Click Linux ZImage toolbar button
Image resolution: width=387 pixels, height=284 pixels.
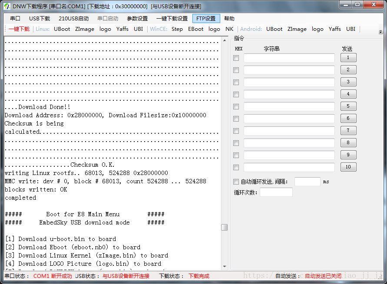pos(85,29)
